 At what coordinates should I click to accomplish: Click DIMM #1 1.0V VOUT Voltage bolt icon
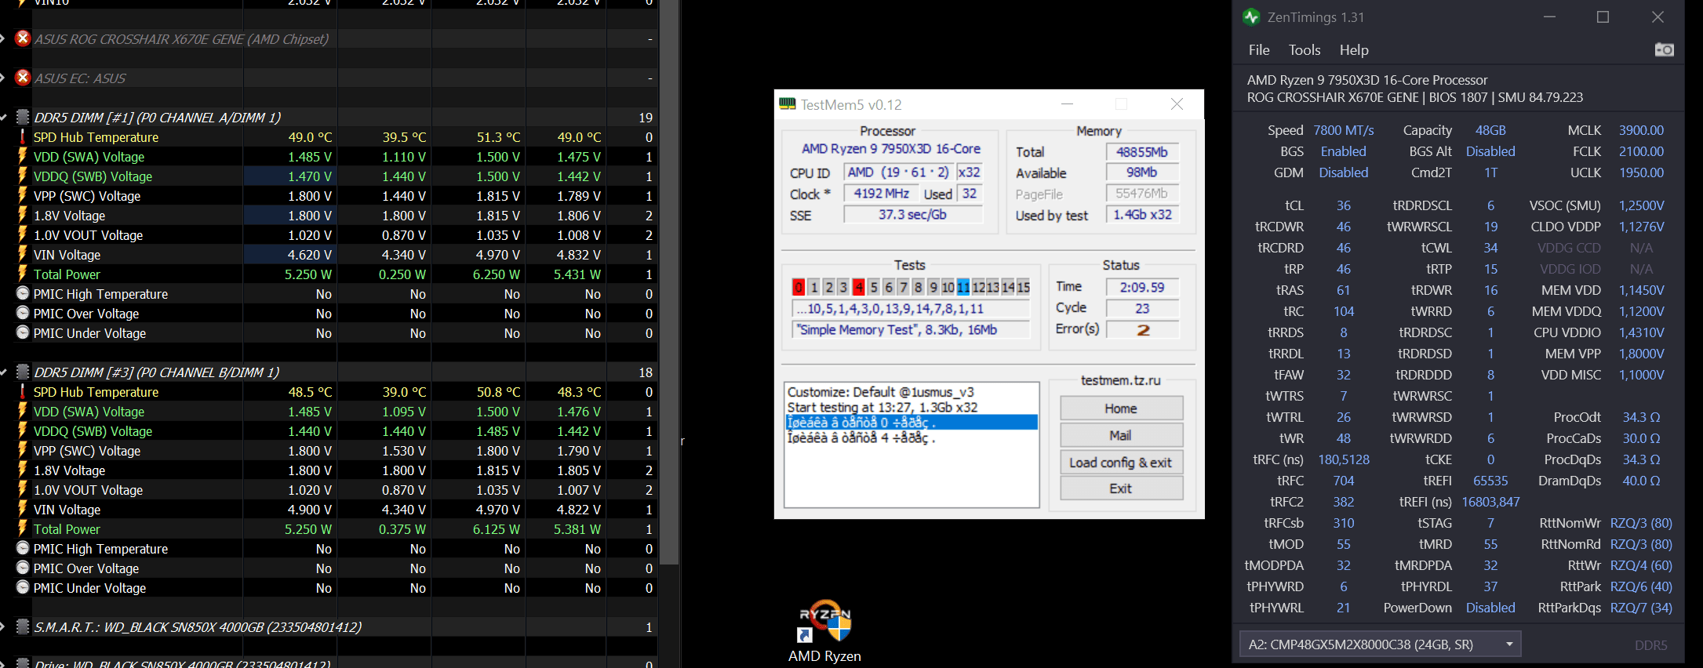click(x=23, y=234)
